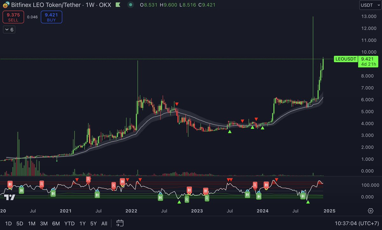Click the green market status flag icon
382x230 pixels.
[117, 5]
